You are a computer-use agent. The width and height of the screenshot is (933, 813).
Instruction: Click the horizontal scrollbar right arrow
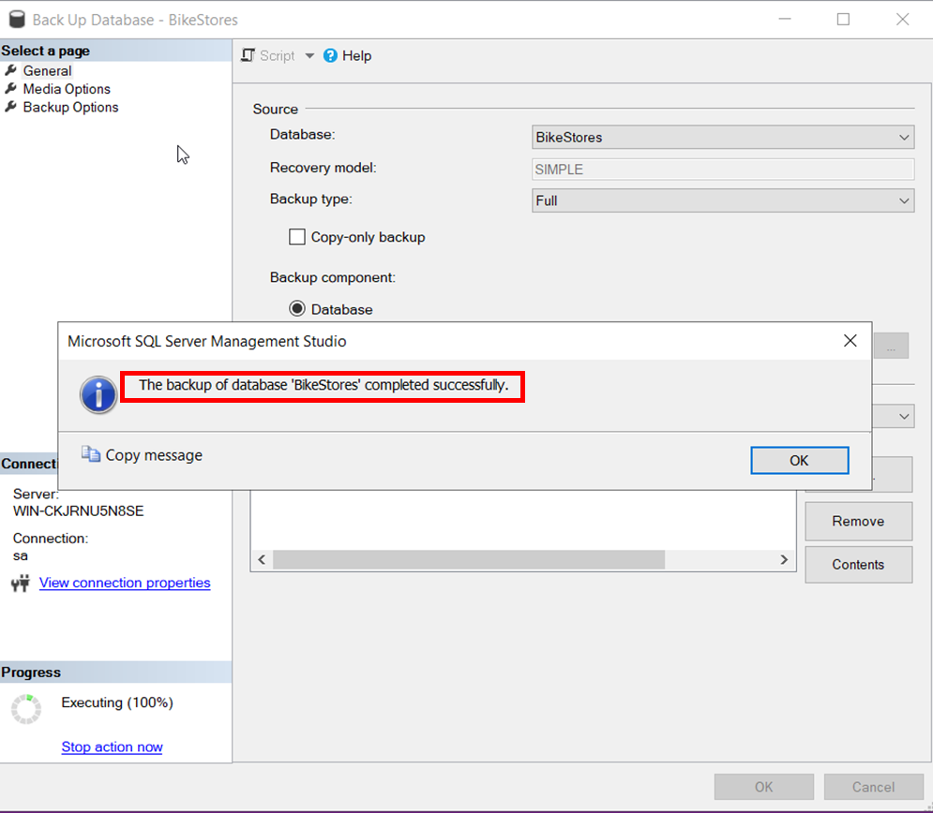(784, 560)
